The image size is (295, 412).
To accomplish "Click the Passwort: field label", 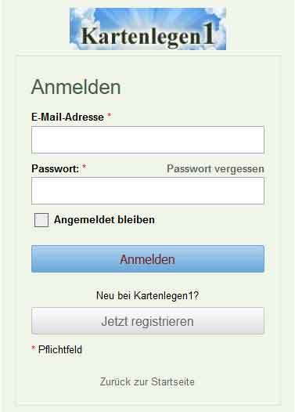I will (55, 168).
